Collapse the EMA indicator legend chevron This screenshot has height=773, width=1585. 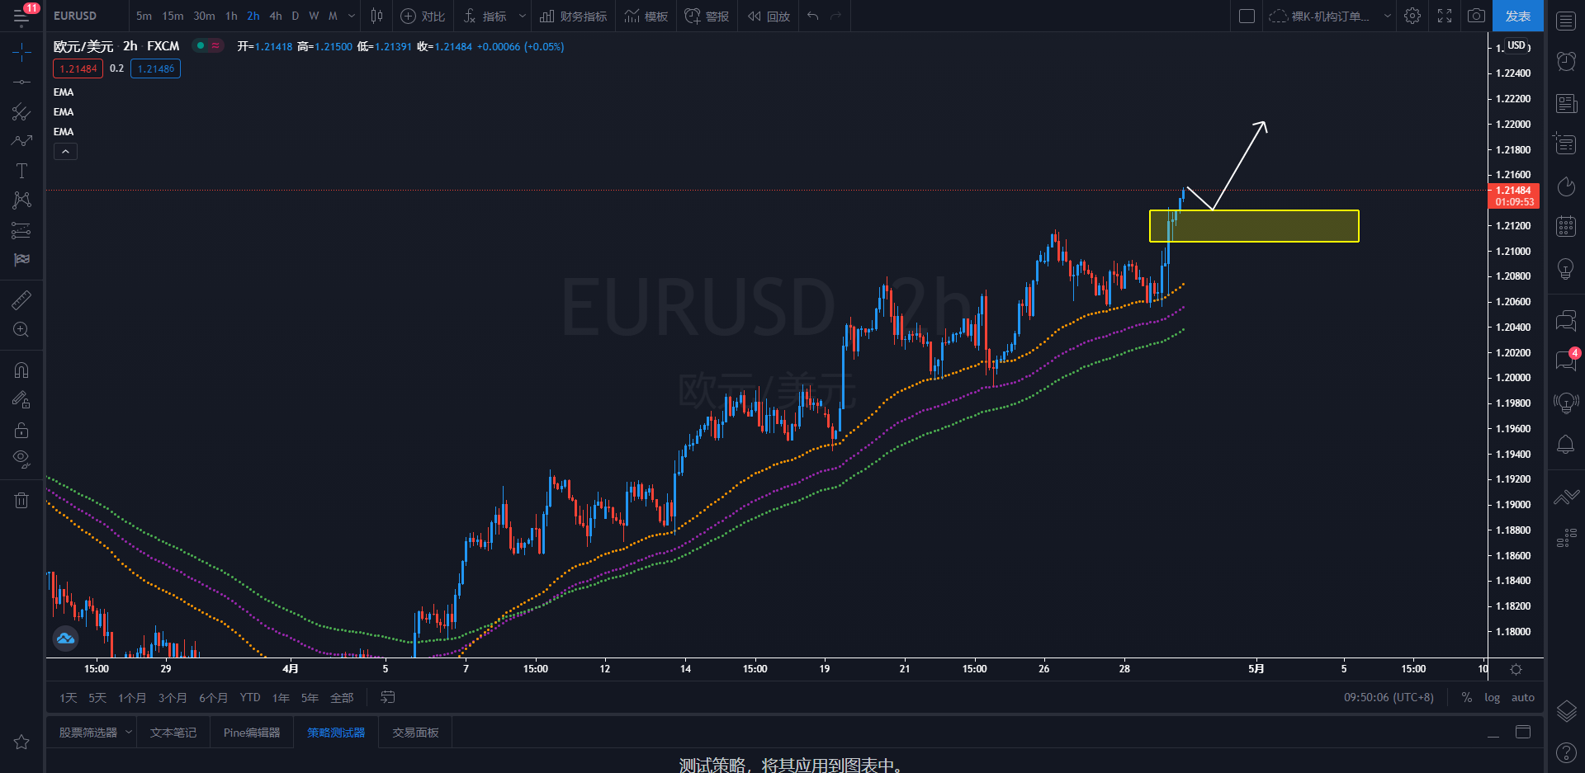(x=65, y=152)
